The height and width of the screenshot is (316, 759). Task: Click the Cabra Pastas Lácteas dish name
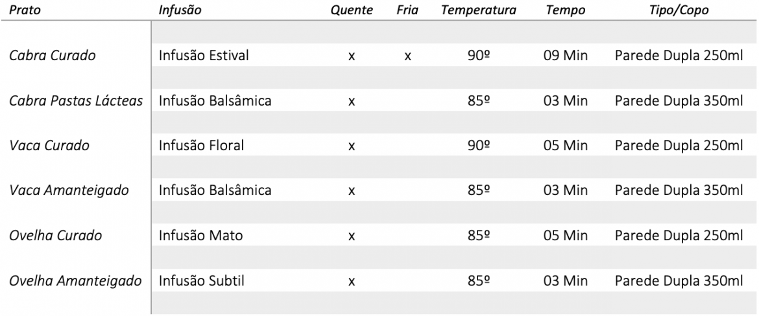[77, 101]
